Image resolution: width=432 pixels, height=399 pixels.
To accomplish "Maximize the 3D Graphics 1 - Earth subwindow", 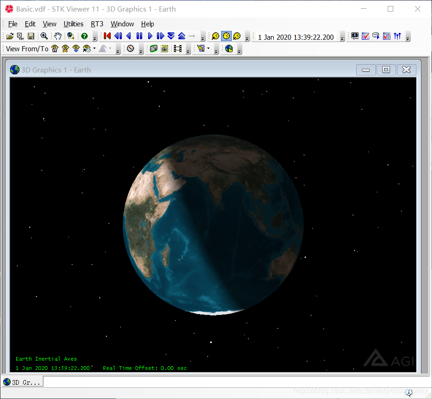I will coord(386,70).
